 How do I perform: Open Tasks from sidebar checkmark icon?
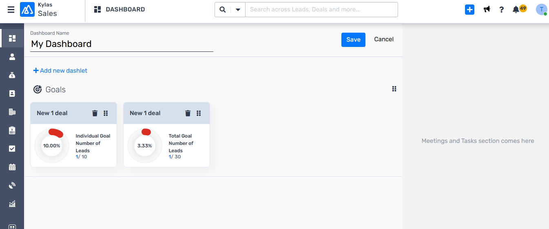coord(12,149)
